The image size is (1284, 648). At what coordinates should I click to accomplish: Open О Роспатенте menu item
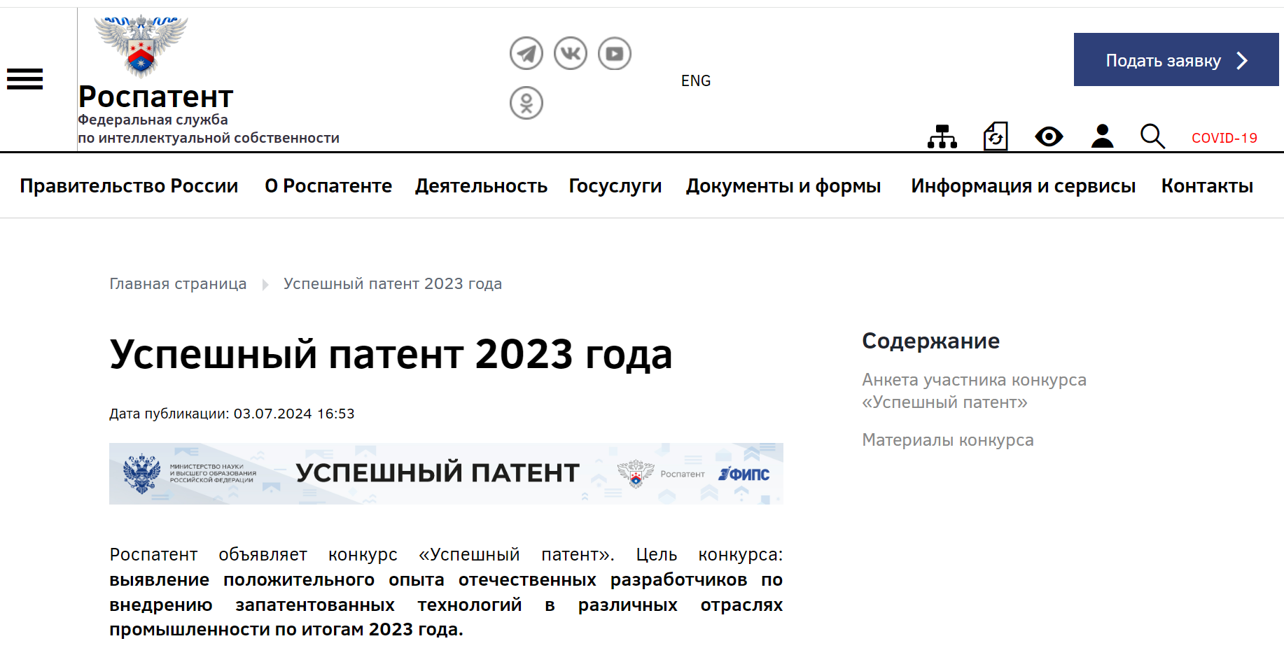pos(328,186)
